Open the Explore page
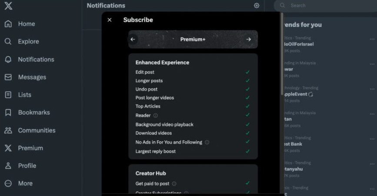Image resolution: width=377 pixels, height=196 pixels. (x=22, y=42)
